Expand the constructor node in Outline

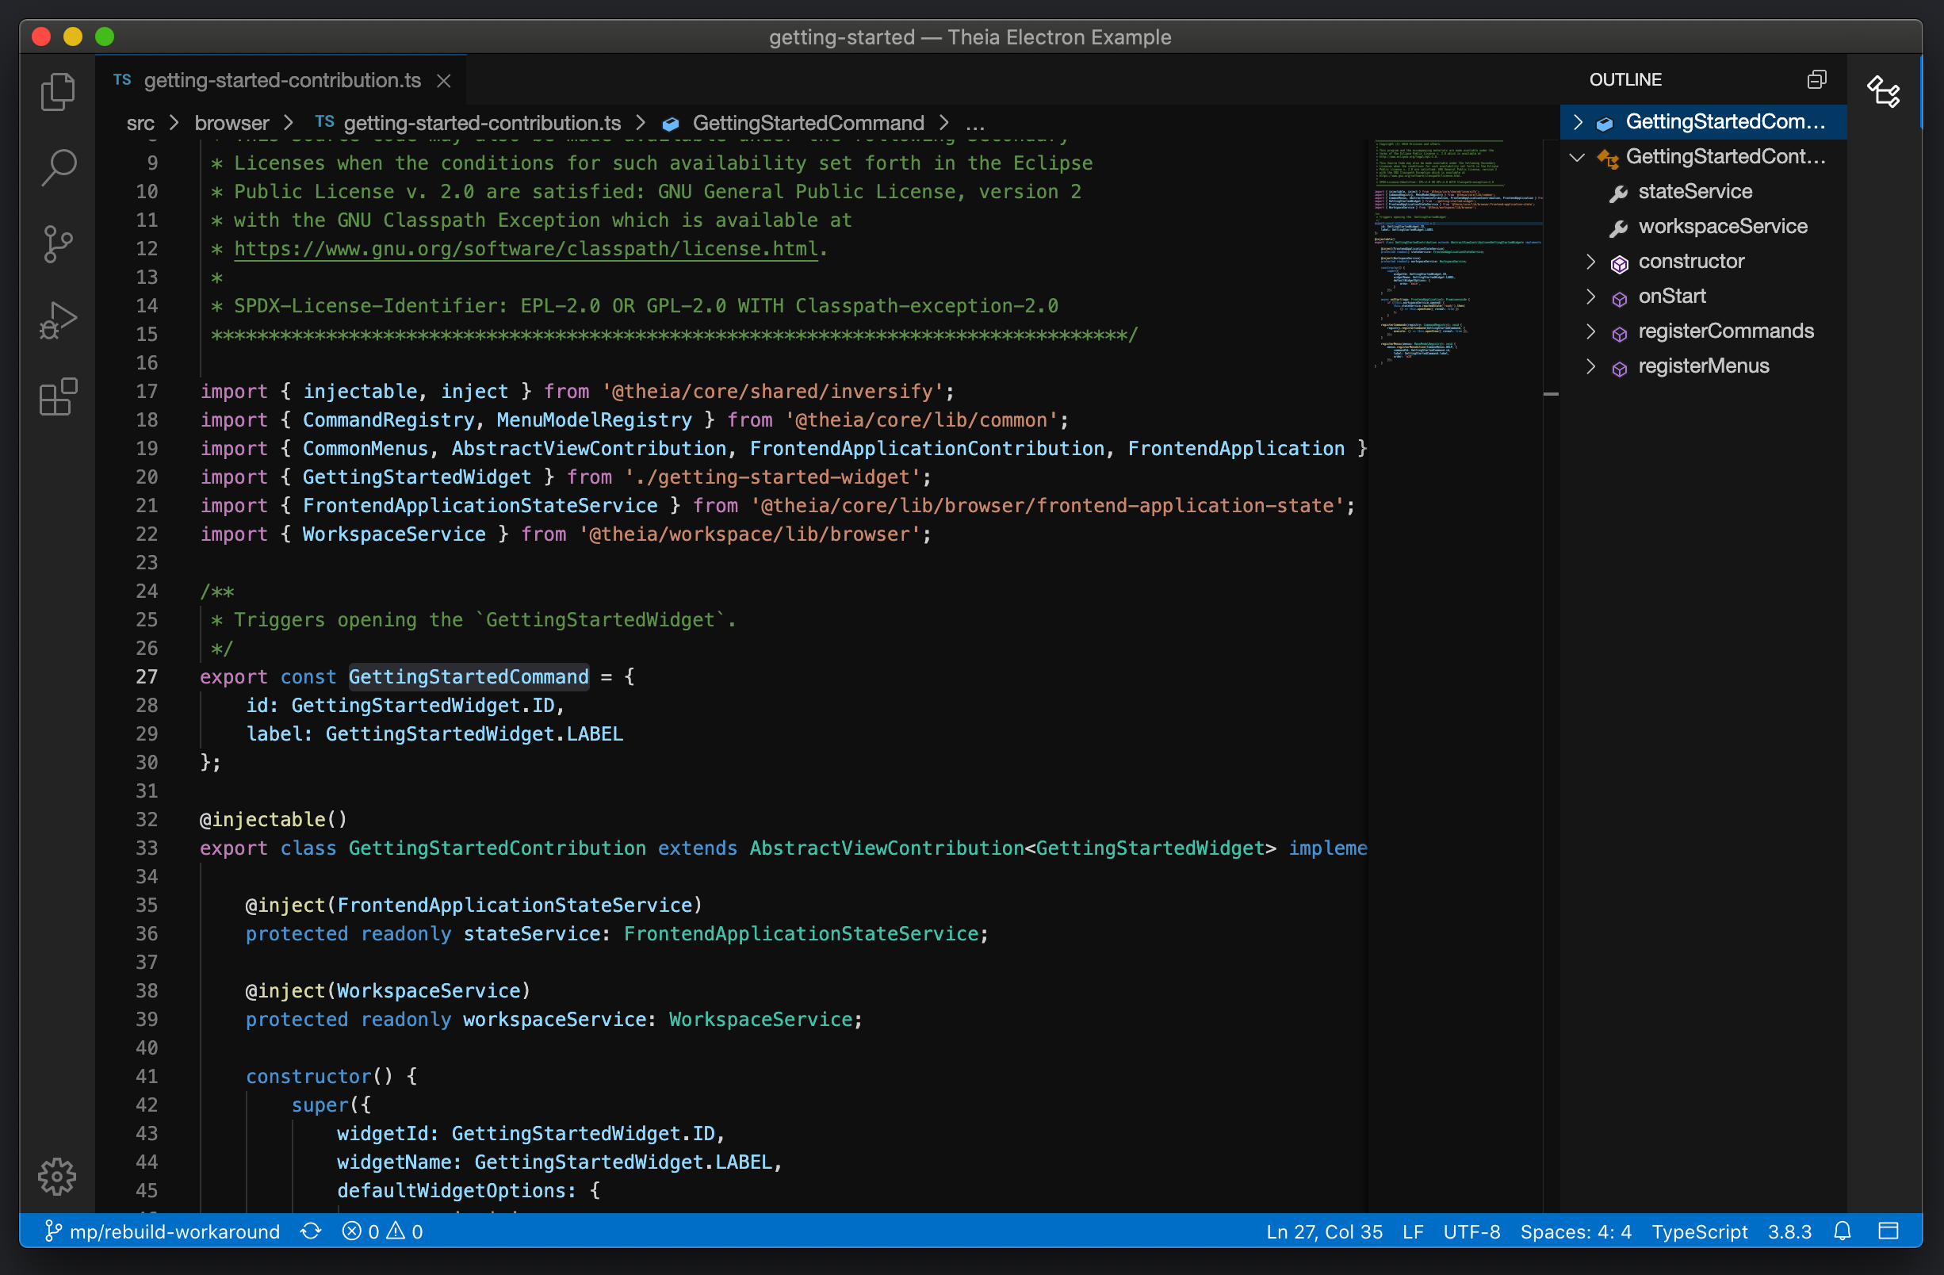pos(1591,262)
